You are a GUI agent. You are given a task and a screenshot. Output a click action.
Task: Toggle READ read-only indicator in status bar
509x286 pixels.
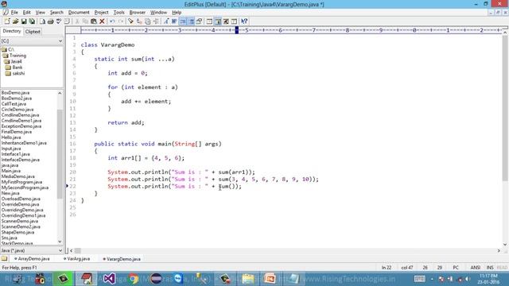click(x=502, y=268)
